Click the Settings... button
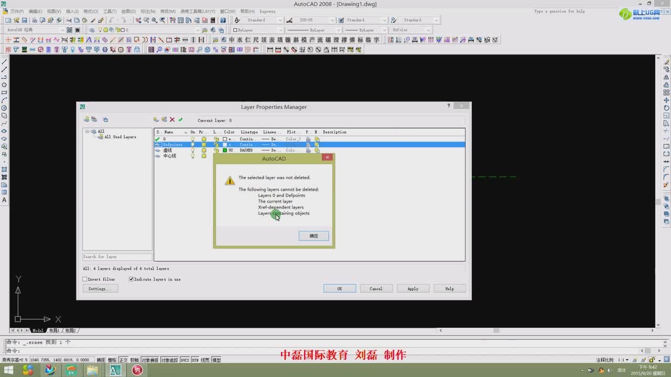This screenshot has height=377, width=671. (x=100, y=289)
